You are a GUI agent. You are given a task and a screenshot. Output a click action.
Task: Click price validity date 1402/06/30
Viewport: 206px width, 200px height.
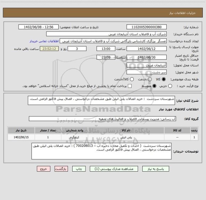147,57
